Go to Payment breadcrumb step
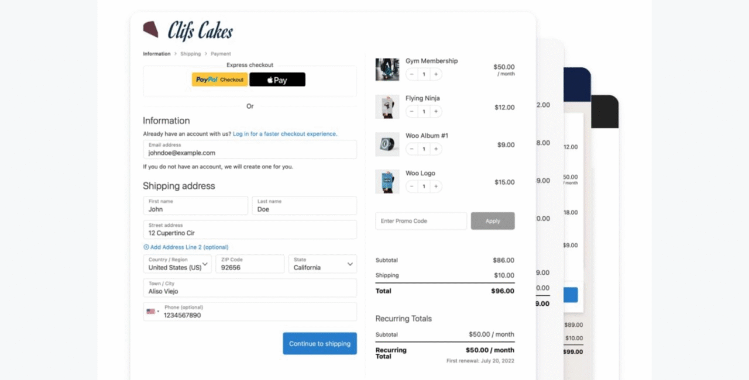 [221, 54]
